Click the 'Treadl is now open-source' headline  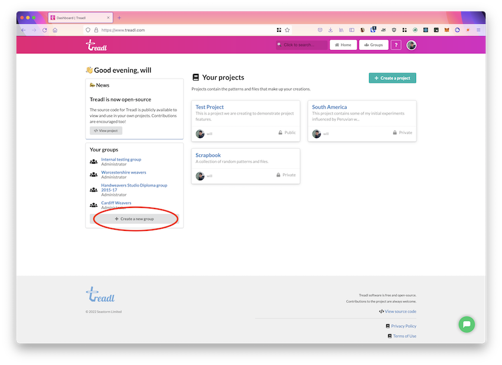[x=120, y=100]
